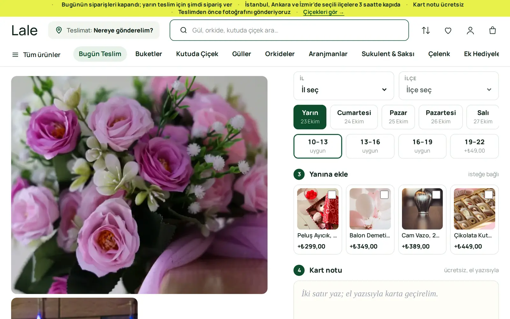Open the Sukulent & Saksı category

click(388, 54)
